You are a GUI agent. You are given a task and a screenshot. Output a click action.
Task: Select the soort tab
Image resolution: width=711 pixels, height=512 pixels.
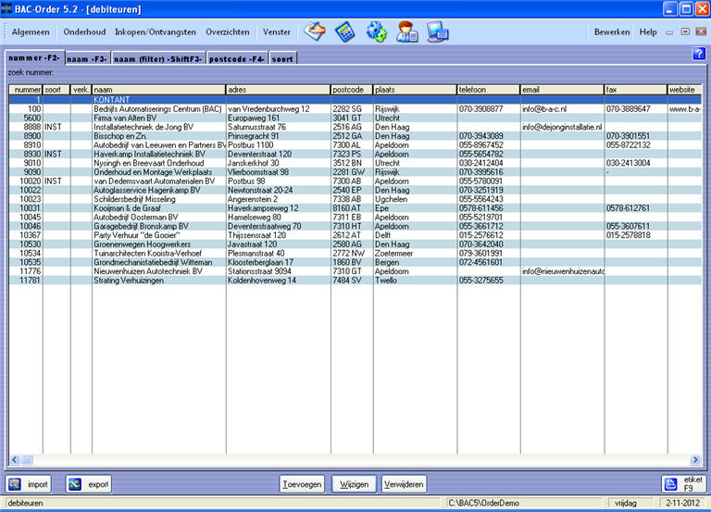[283, 58]
